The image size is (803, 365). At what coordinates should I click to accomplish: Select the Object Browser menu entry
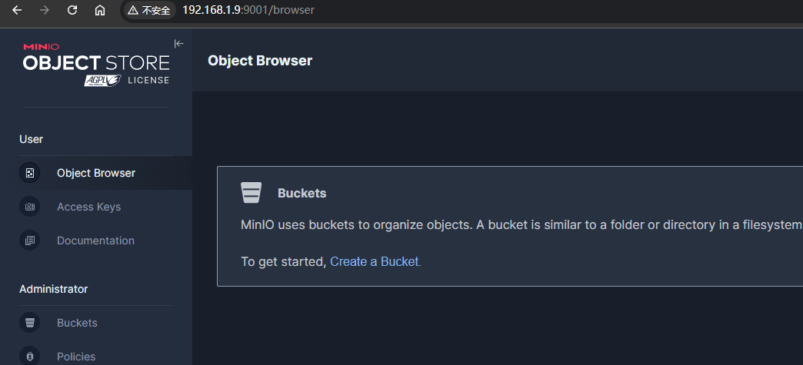tap(95, 173)
